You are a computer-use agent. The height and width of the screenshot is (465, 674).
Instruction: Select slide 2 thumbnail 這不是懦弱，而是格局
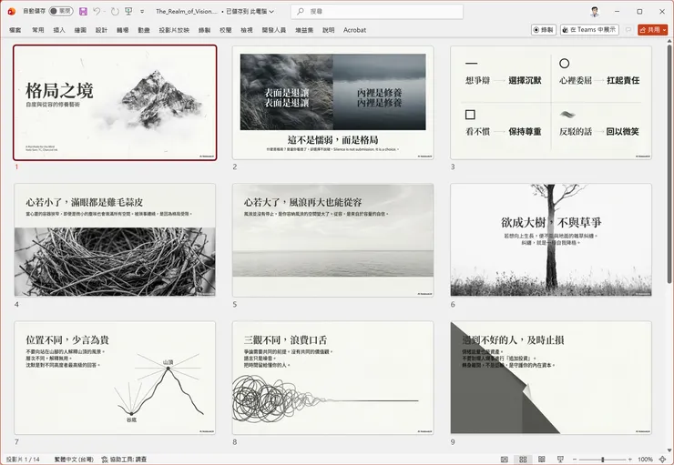[333, 103]
